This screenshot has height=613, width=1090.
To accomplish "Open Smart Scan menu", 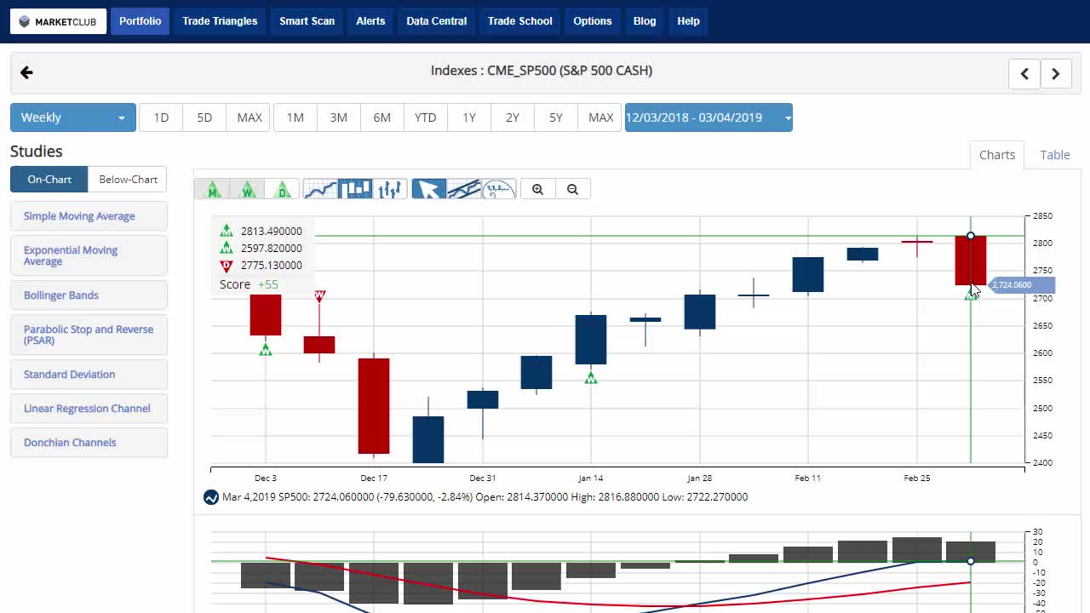I will coord(307,21).
